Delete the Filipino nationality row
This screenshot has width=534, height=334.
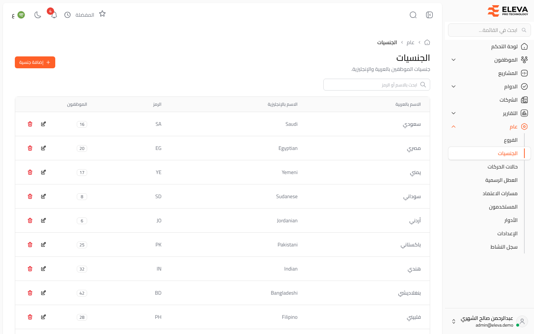(x=30, y=317)
